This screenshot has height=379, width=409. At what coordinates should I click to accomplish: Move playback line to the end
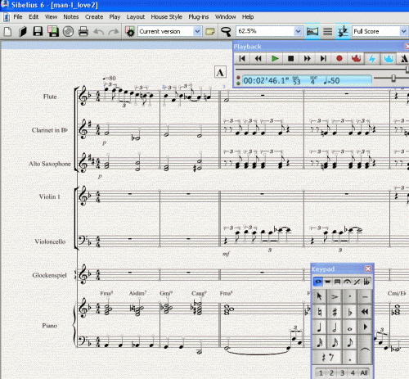click(x=323, y=58)
